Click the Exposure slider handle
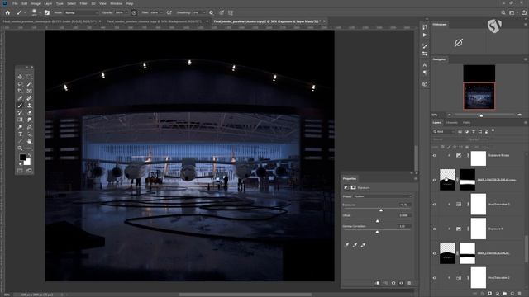529x297 pixels. click(381, 210)
